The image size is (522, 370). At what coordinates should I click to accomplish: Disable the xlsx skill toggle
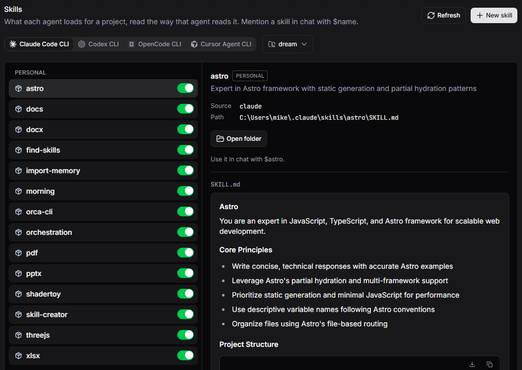point(185,355)
